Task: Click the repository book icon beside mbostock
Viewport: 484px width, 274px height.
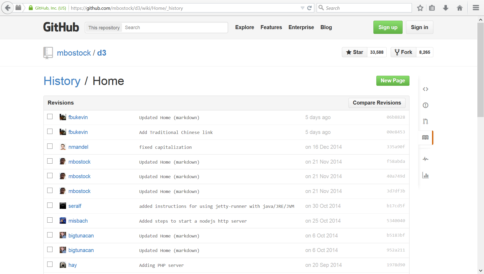Action: pos(48,53)
